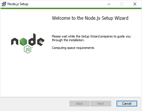Viewport: 142px width, 111px height.
Task: Click the green banner strip below title bar
Action: 71,8
